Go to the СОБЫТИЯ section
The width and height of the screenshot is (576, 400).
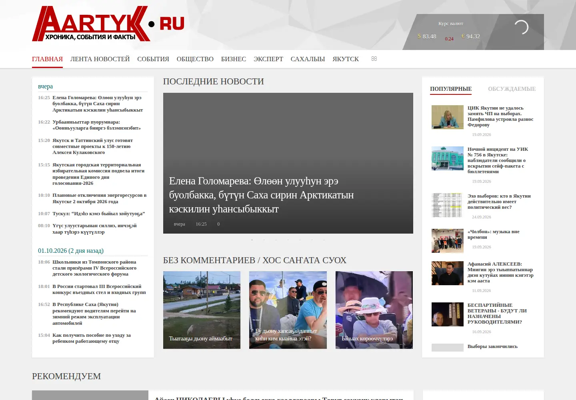[153, 59]
